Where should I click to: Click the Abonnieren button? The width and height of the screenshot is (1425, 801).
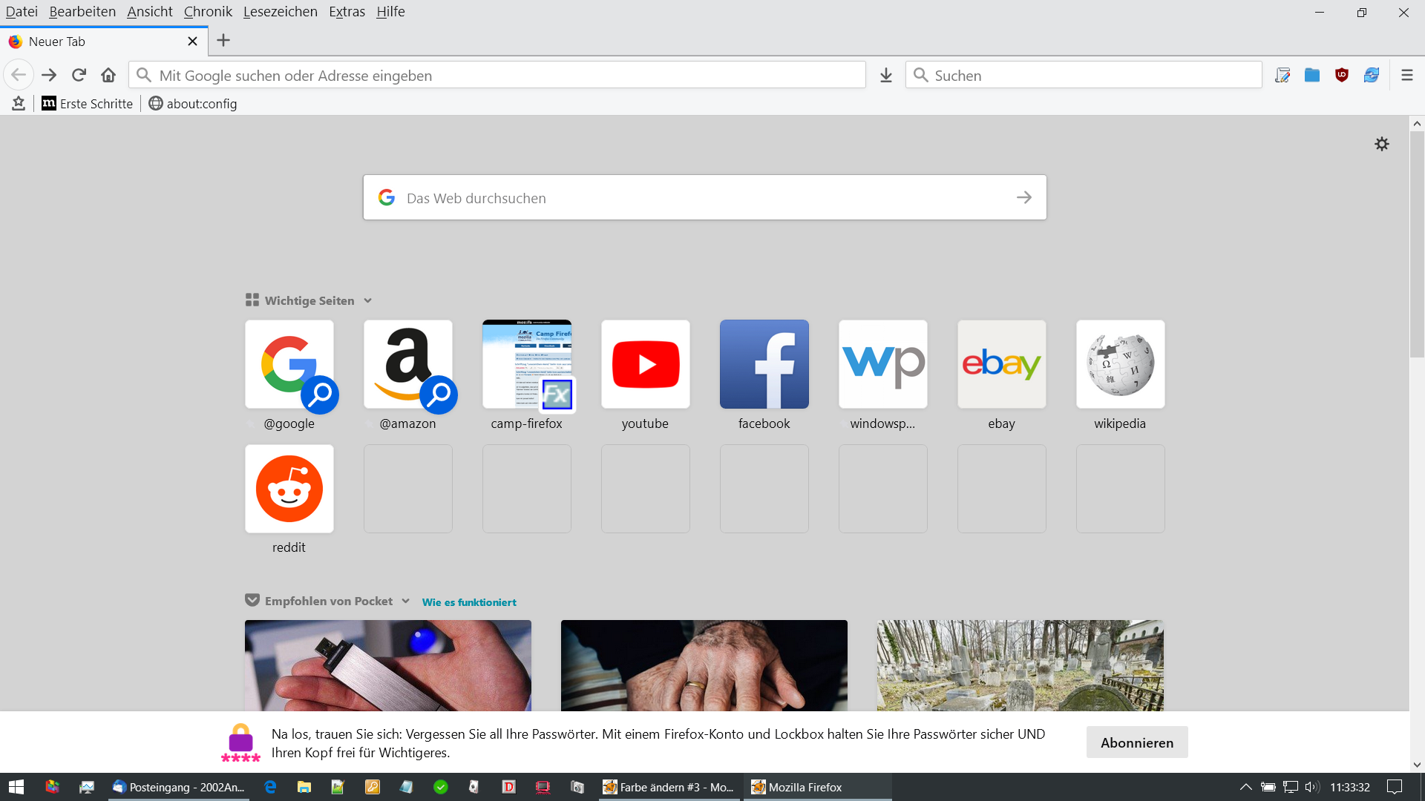1136,742
